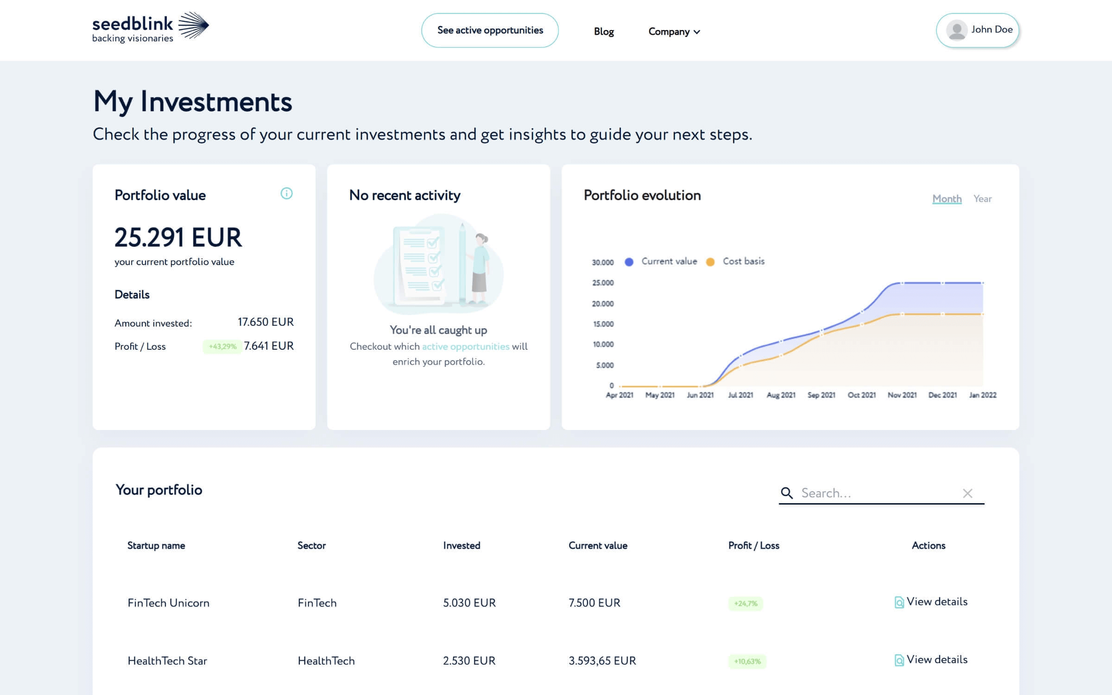The image size is (1112, 695).
Task: Click FinTech Unicorn view details icon
Action: [x=899, y=602]
